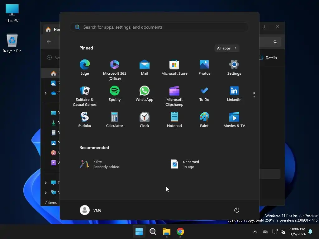This screenshot has height=239, width=319.
Task: Open Microsoft Clipchamp
Action: [x=174, y=96]
